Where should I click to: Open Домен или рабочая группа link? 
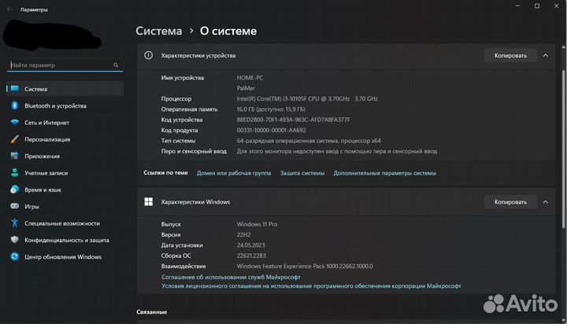[x=234, y=173]
